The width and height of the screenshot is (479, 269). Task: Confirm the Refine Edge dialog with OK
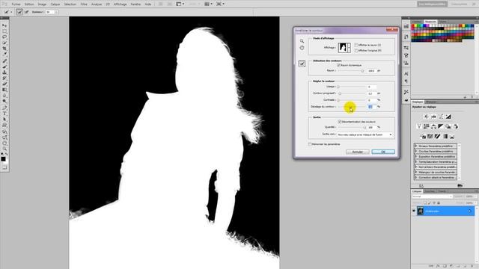pyautogui.click(x=383, y=152)
